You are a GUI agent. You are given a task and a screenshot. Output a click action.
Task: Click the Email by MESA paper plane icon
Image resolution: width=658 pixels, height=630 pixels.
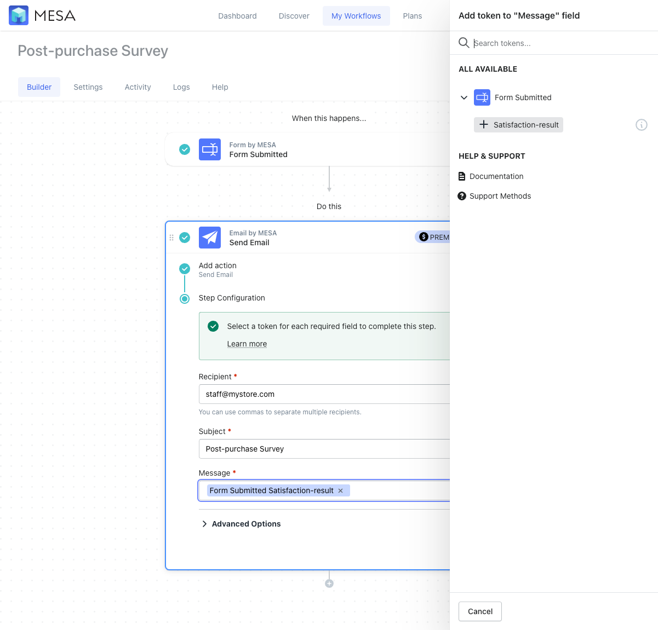point(210,238)
